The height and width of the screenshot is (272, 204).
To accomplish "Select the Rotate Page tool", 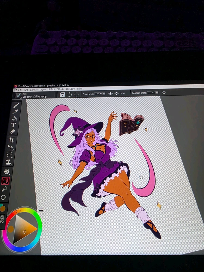I will [x=4, y=197].
